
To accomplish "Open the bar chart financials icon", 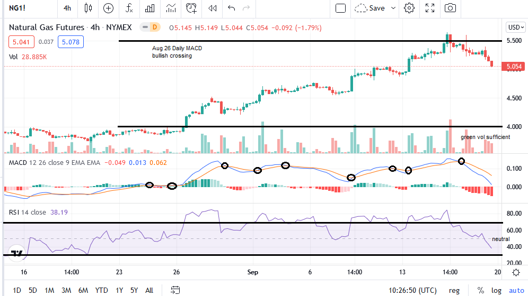I will pos(149,8).
